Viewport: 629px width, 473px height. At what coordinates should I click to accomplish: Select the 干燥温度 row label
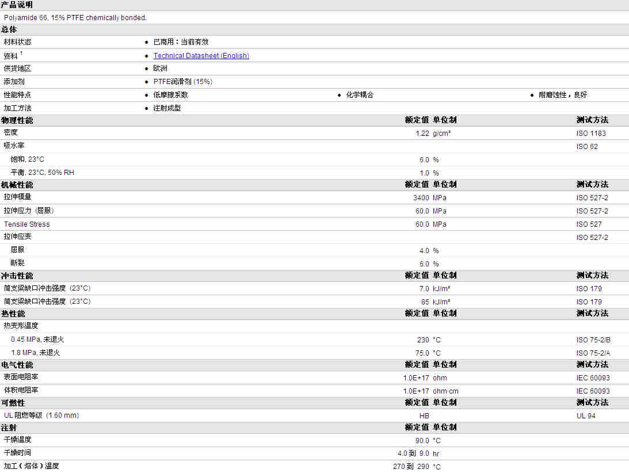[x=18, y=440]
